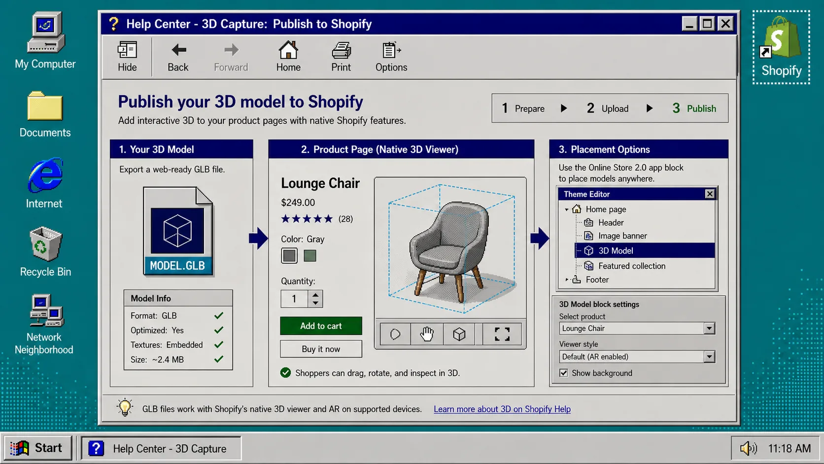Decrease quantity with down stepper arrow

point(315,303)
